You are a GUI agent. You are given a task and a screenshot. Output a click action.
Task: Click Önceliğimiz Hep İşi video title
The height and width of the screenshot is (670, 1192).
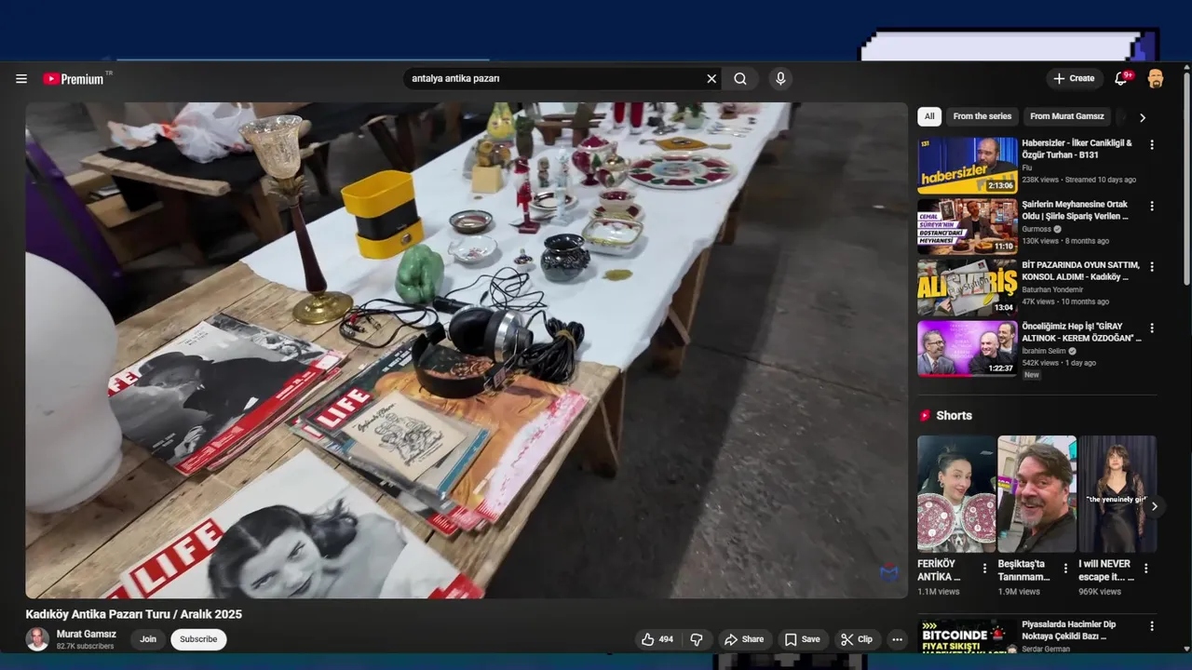[x=1081, y=332]
